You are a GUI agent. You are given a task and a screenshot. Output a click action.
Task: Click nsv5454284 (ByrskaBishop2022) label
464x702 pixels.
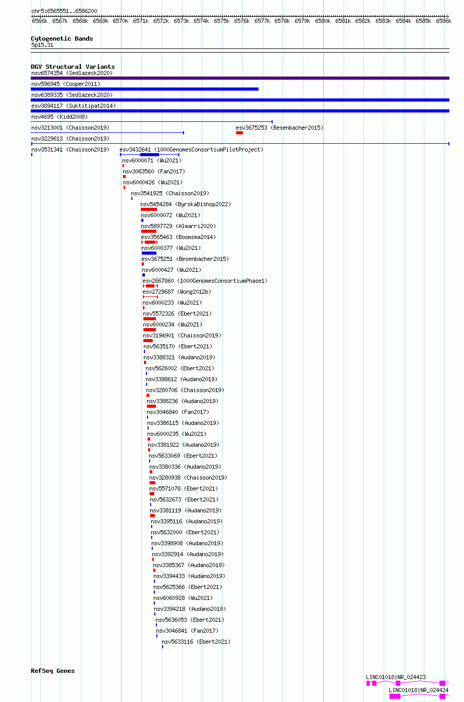pyautogui.click(x=186, y=205)
